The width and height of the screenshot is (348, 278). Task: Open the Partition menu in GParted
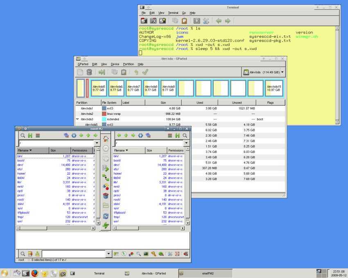[x=128, y=64]
